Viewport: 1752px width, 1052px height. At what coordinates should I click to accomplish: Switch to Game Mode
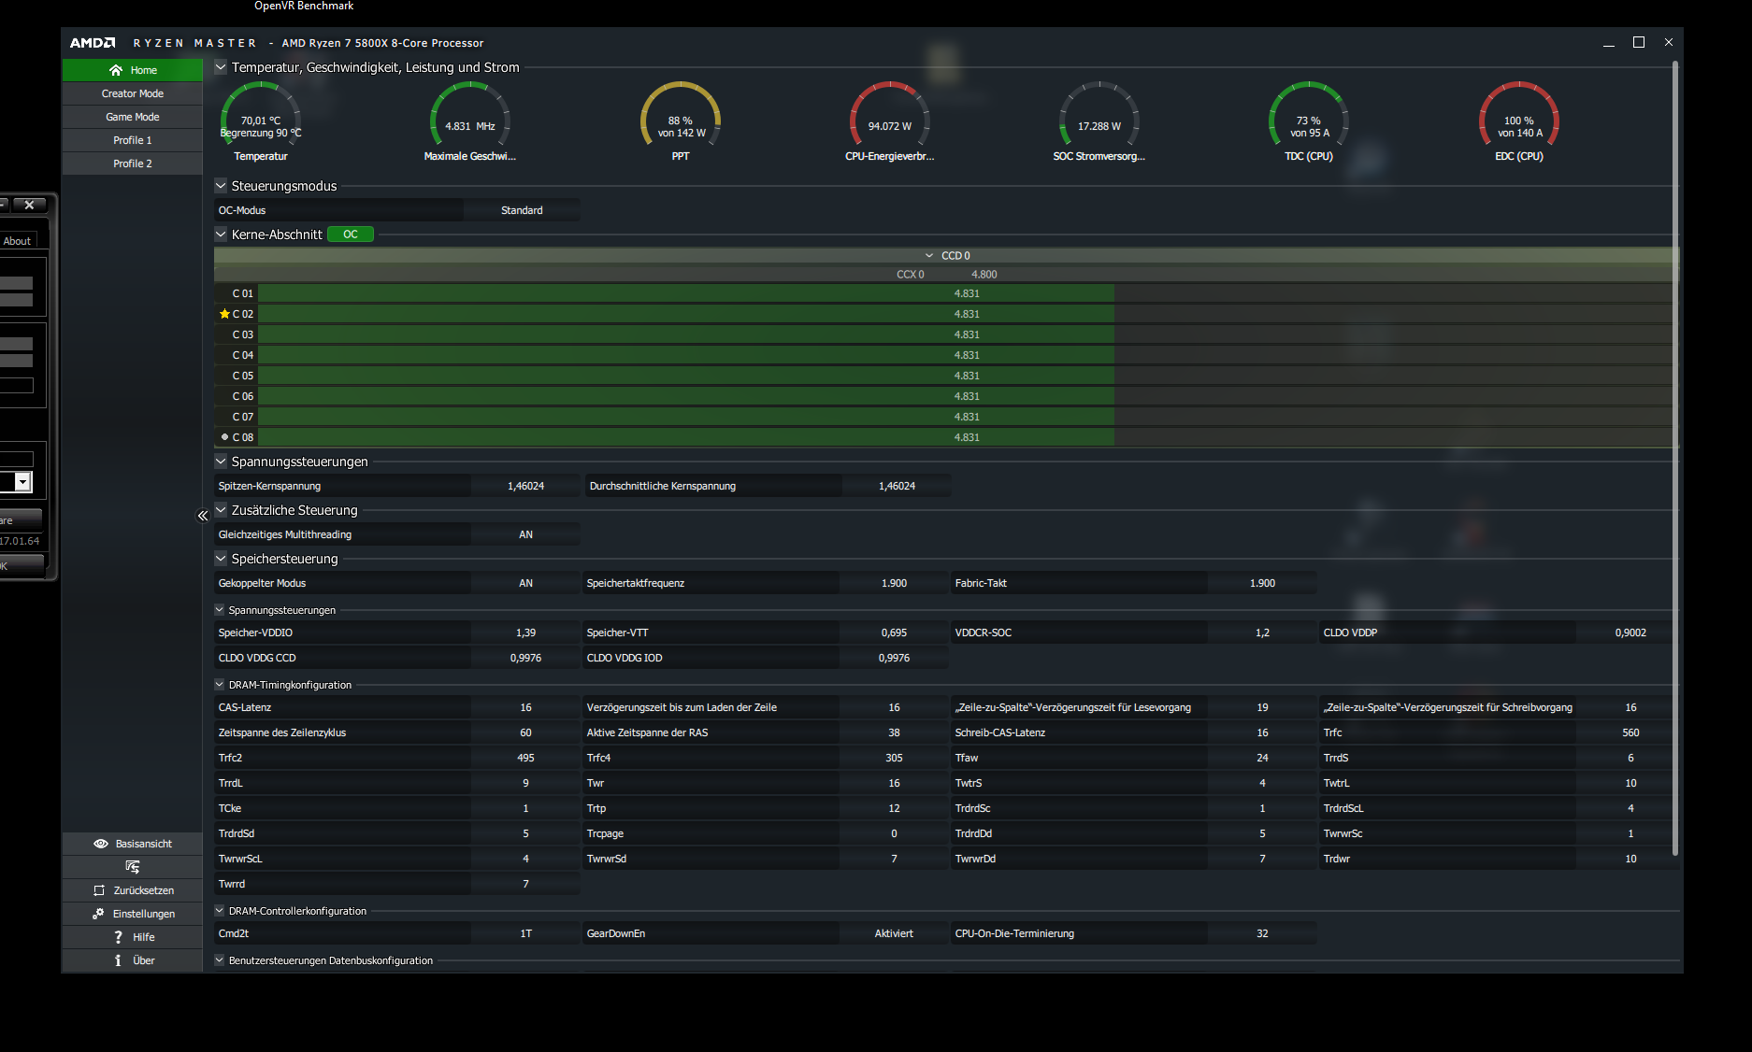pyautogui.click(x=133, y=117)
